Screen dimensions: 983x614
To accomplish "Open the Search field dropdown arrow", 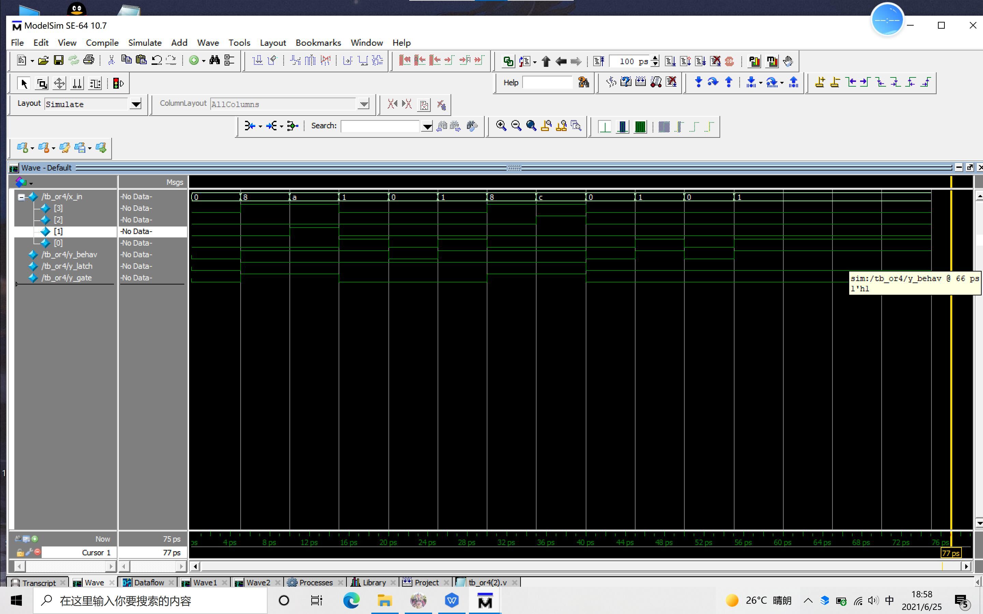I will click(427, 126).
